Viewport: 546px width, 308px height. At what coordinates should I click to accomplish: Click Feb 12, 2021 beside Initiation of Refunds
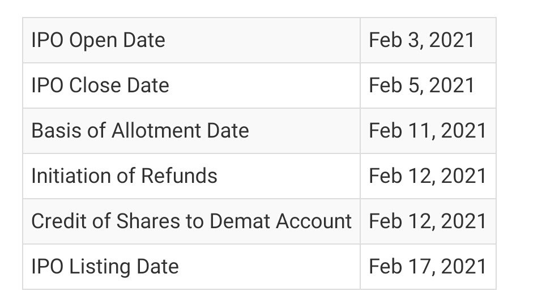(427, 176)
